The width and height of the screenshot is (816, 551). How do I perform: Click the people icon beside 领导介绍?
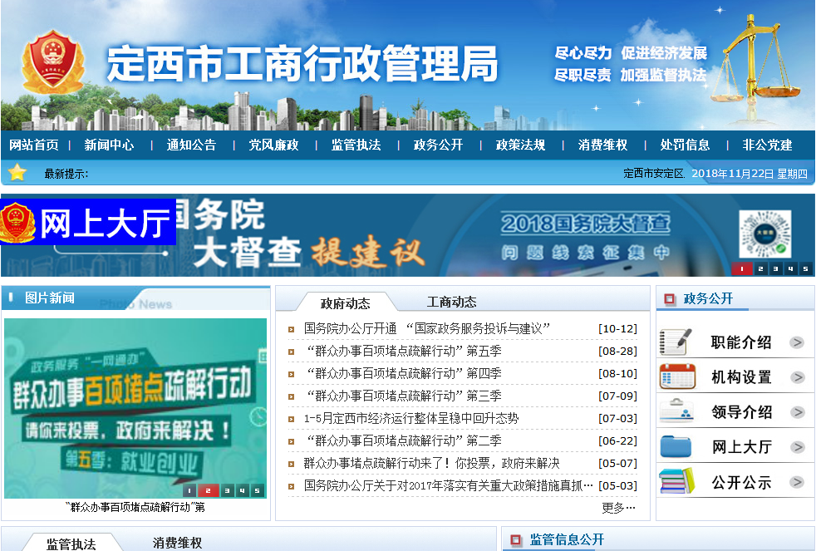tap(676, 411)
